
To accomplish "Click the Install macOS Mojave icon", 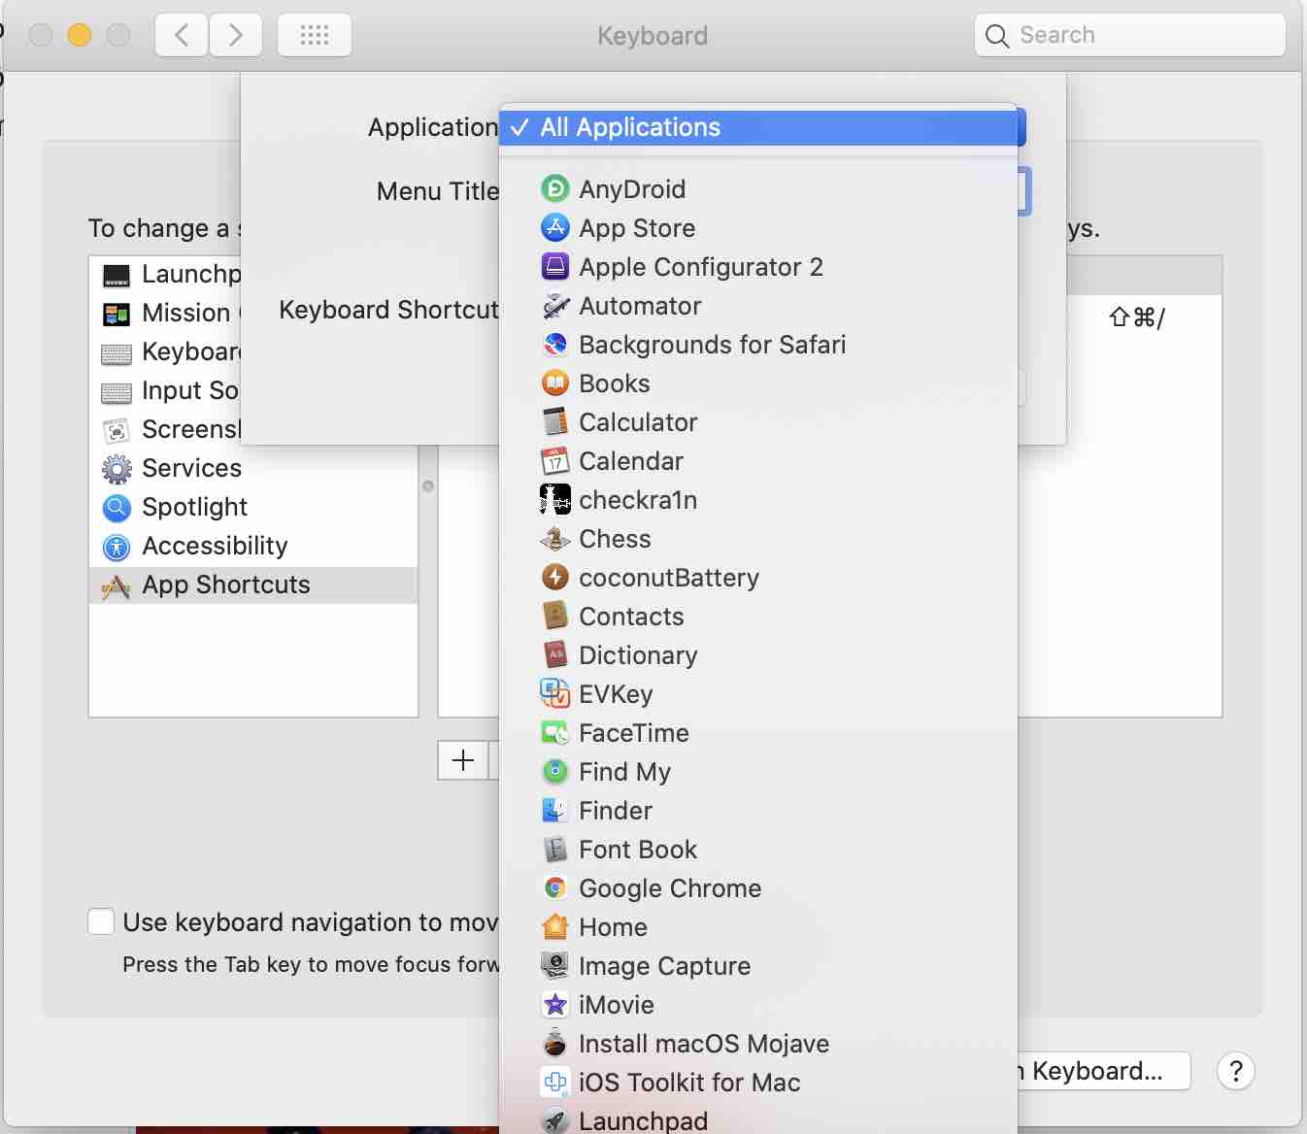I will point(554,1044).
